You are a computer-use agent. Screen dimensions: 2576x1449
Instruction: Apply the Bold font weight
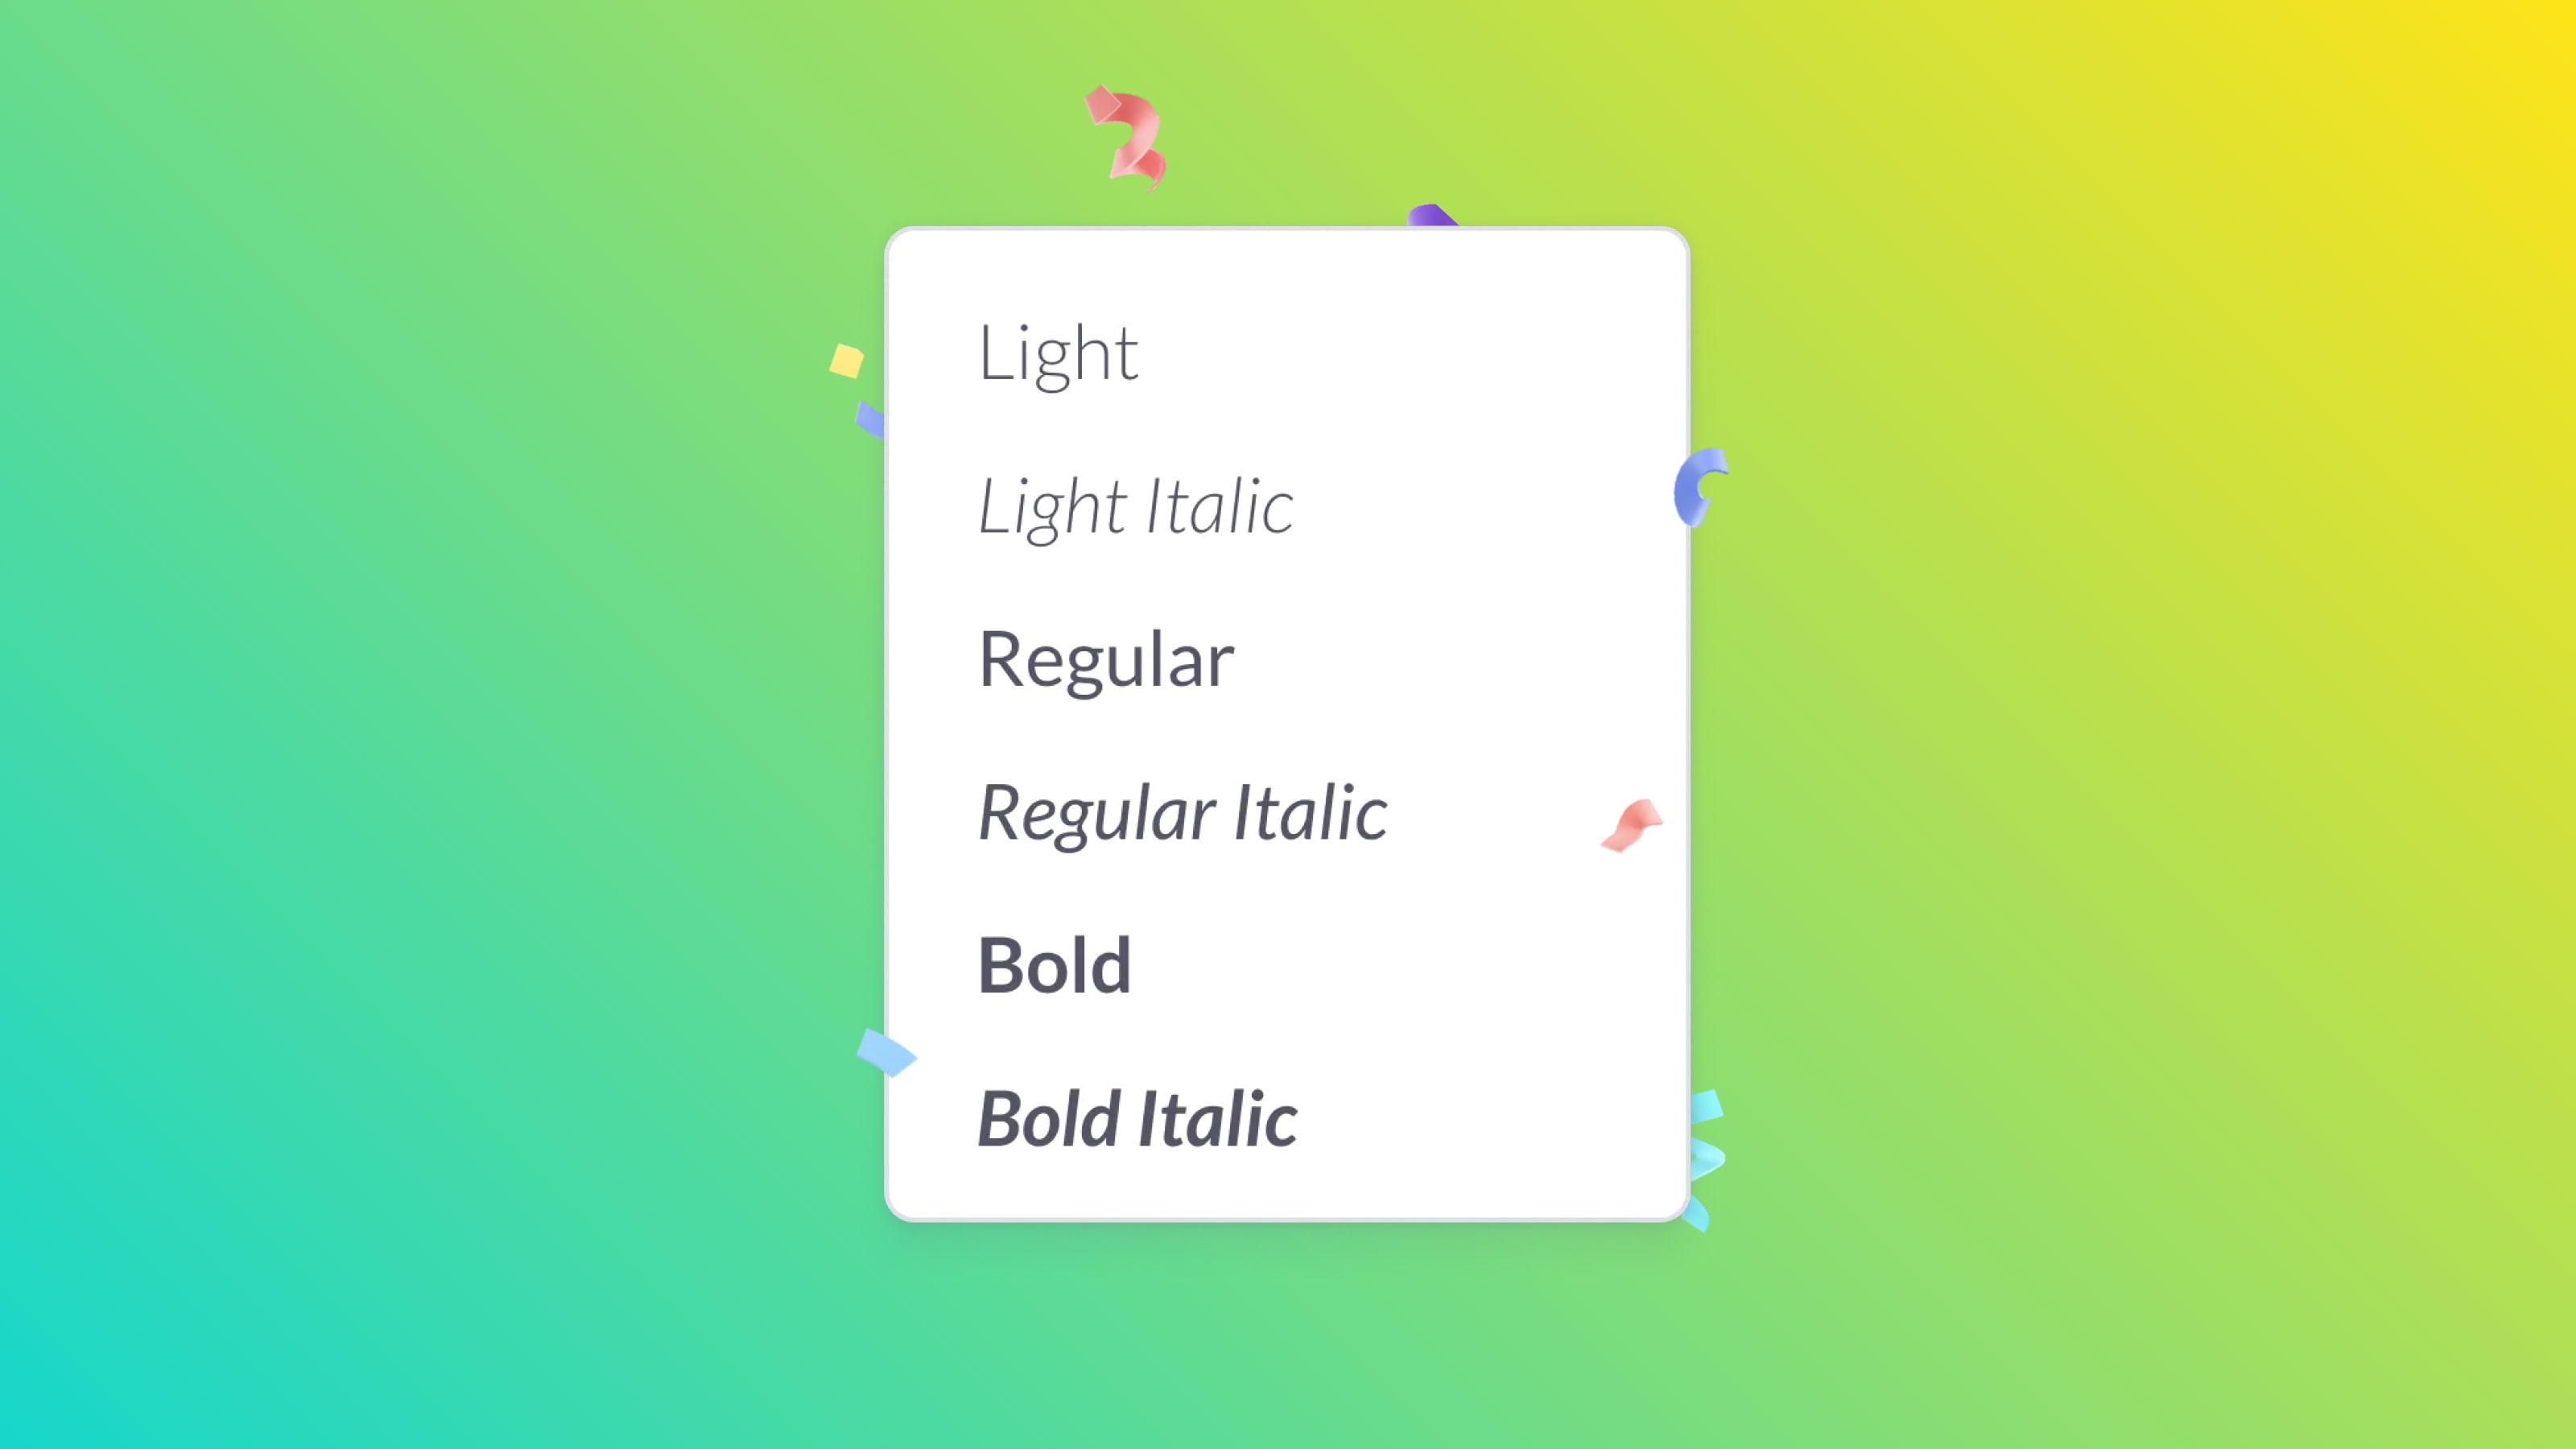point(1055,963)
